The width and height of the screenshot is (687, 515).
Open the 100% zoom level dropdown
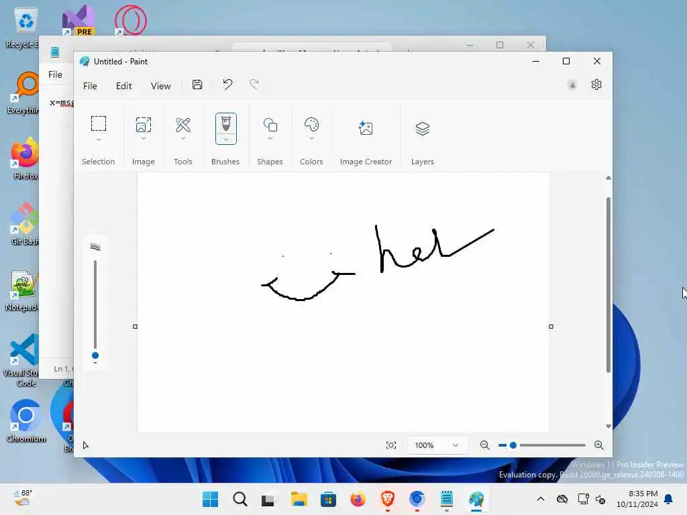click(x=437, y=445)
